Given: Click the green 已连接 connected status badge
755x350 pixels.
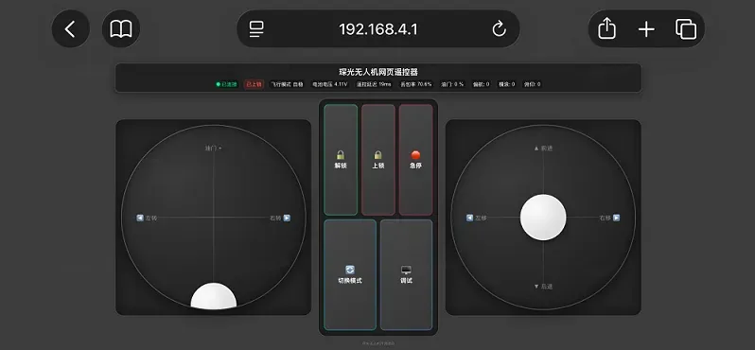Looking at the screenshot, I should point(227,84).
